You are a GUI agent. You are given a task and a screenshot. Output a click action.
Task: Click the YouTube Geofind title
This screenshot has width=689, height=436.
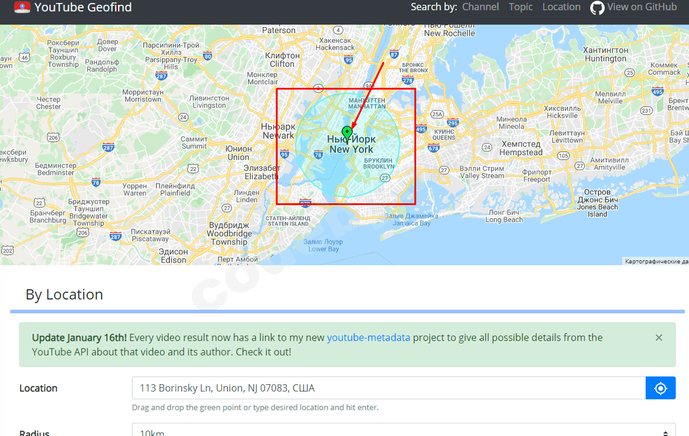pos(83,7)
